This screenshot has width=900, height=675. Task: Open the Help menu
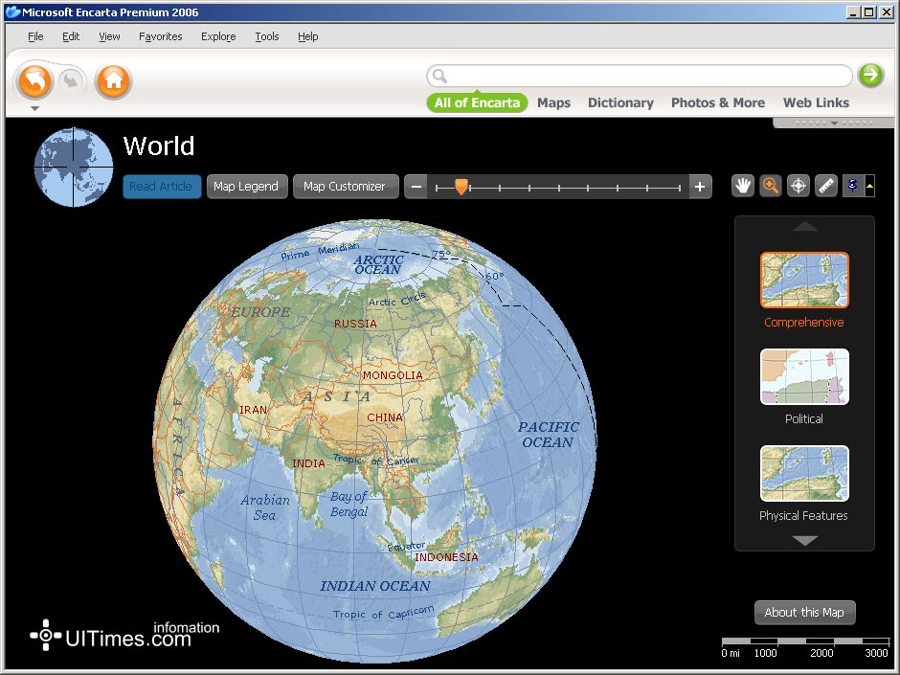tap(307, 36)
